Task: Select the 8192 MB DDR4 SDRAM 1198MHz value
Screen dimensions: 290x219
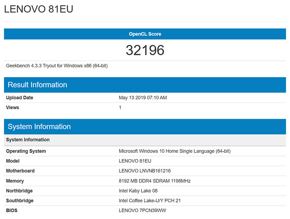Action: (x=155, y=181)
